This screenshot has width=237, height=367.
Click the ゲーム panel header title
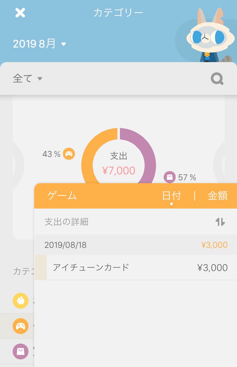pyautogui.click(x=62, y=196)
